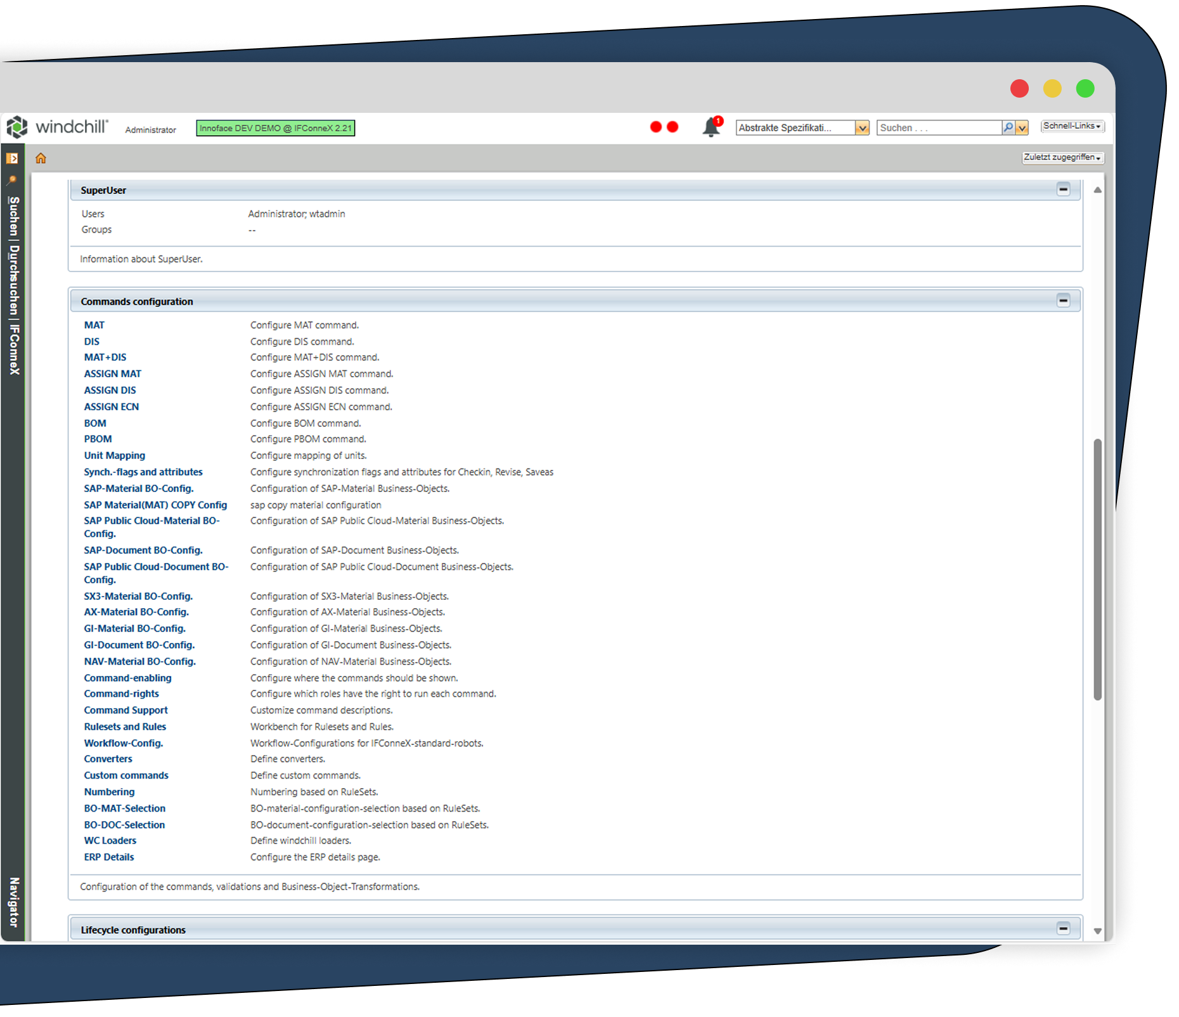Screen dimensions: 1179x1017
Task: Collapse the SuperUser panel
Action: pyautogui.click(x=1063, y=190)
